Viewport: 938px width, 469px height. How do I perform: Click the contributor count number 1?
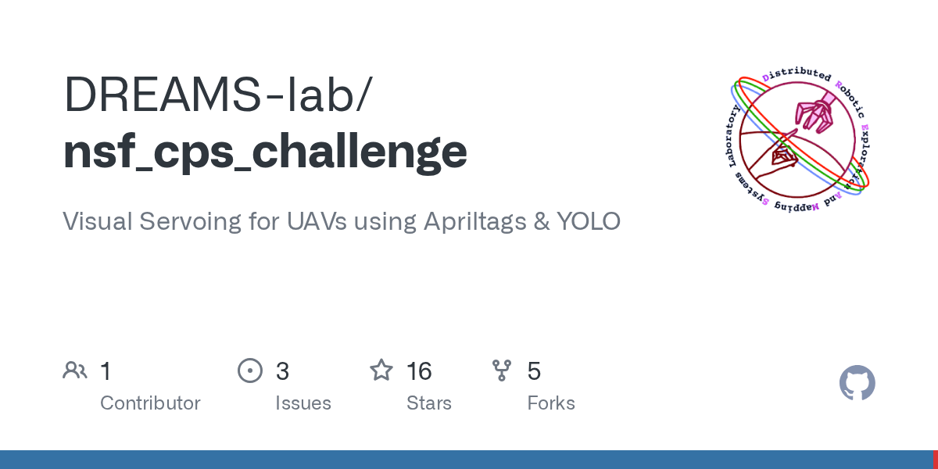point(106,371)
